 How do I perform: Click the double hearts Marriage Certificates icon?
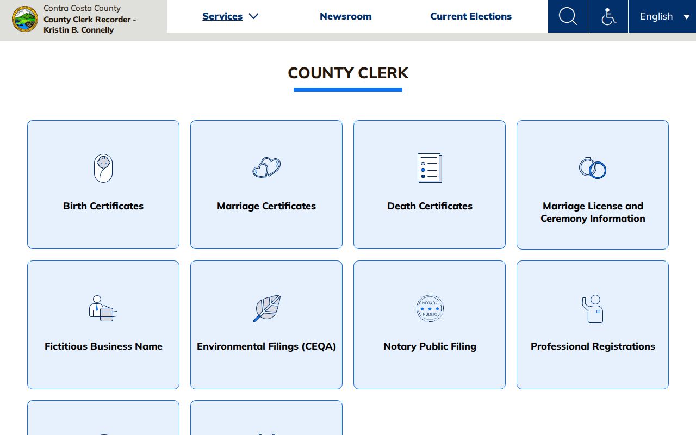tap(266, 168)
